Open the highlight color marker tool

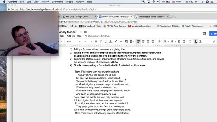(116, 41)
